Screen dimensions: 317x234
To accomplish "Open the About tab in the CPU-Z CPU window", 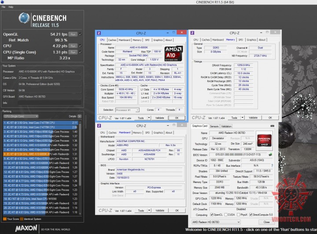I will [x=169, y=40].
